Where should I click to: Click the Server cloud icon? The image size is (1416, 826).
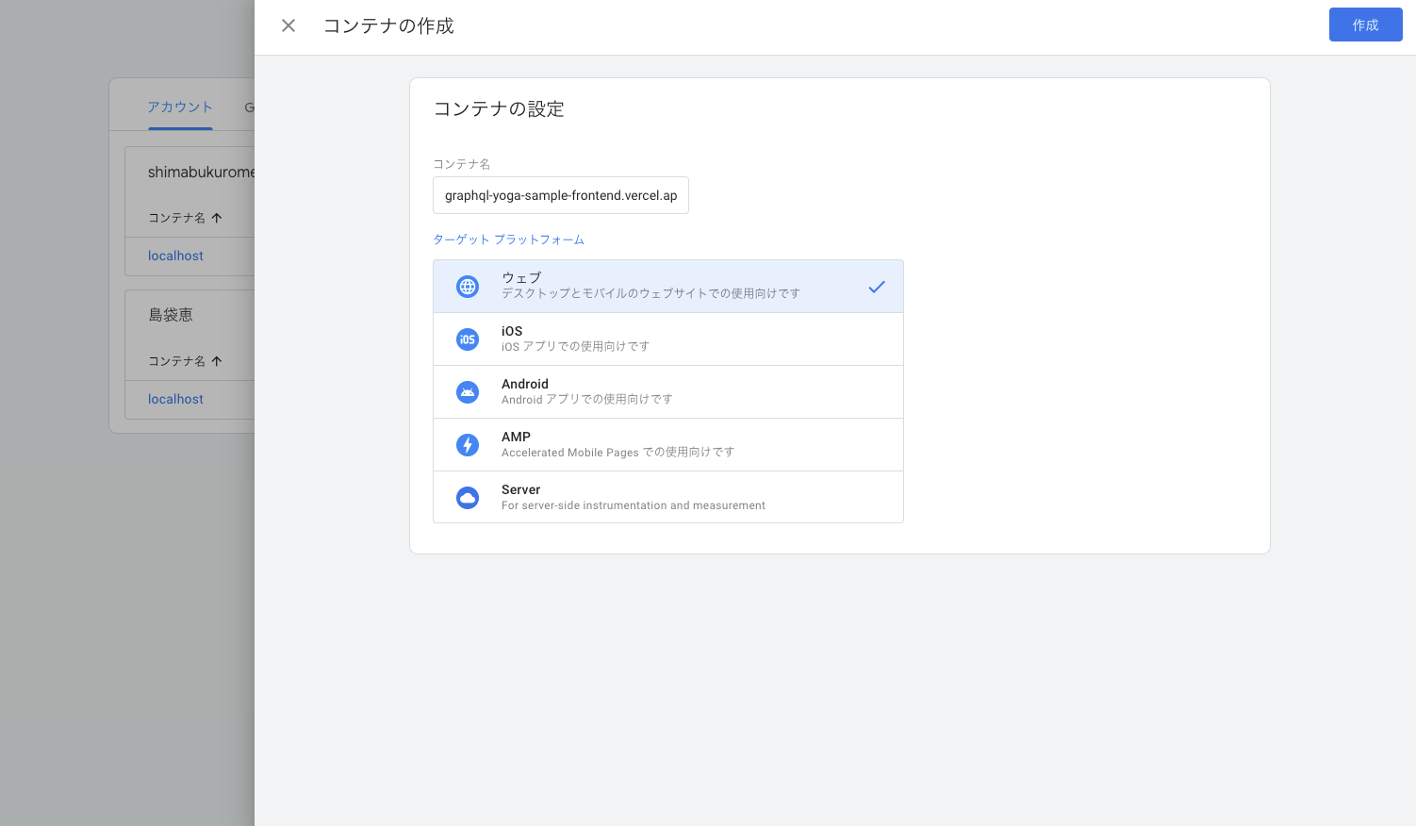pos(468,498)
